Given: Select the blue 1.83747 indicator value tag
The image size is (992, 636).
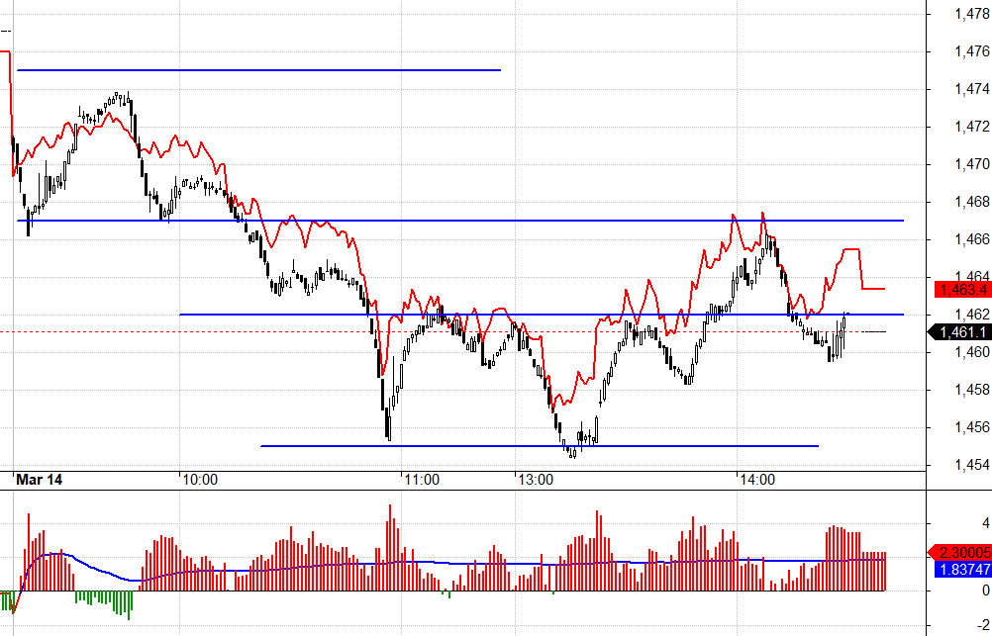Looking at the screenshot, I should (x=962, y=570).
